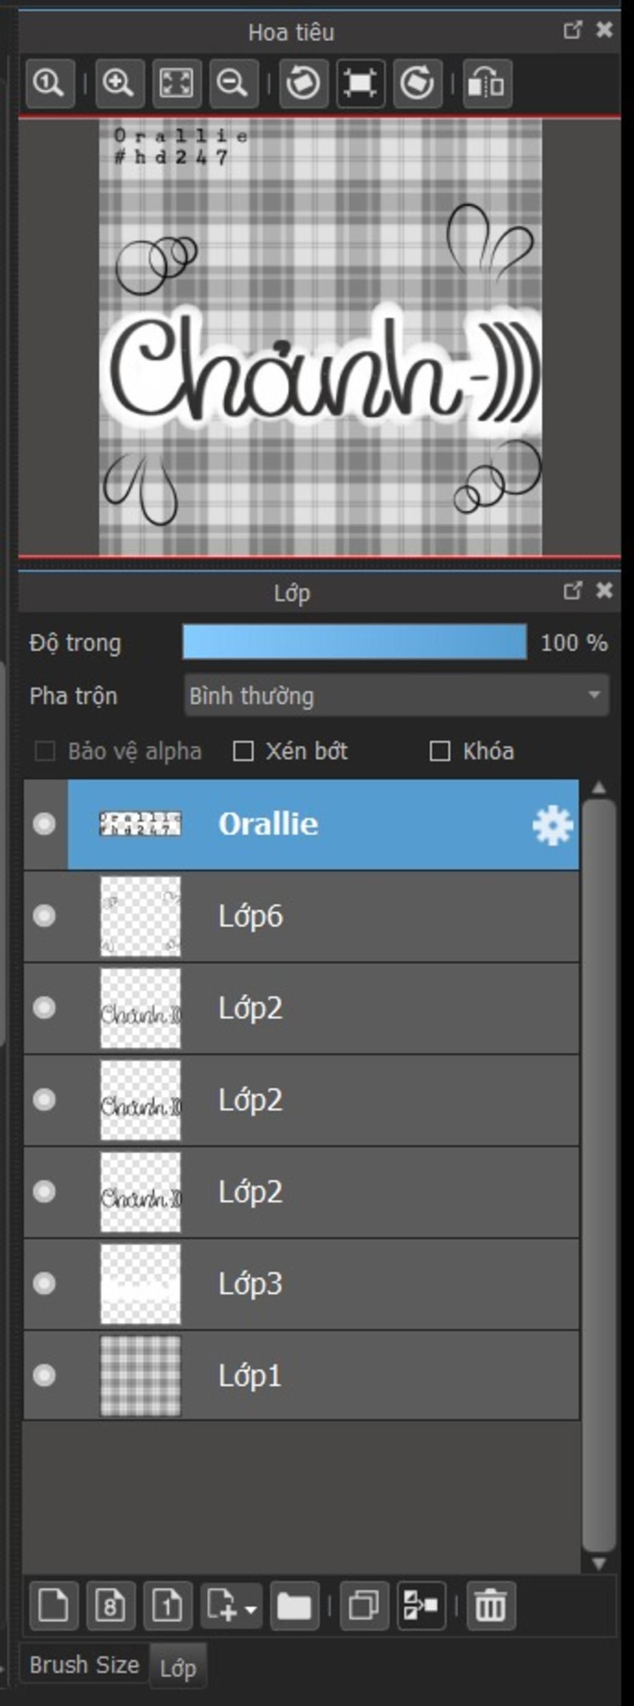Open settings gear on Orallie layer
Screen dimensions: 634x1706
(x=553, y=825)
